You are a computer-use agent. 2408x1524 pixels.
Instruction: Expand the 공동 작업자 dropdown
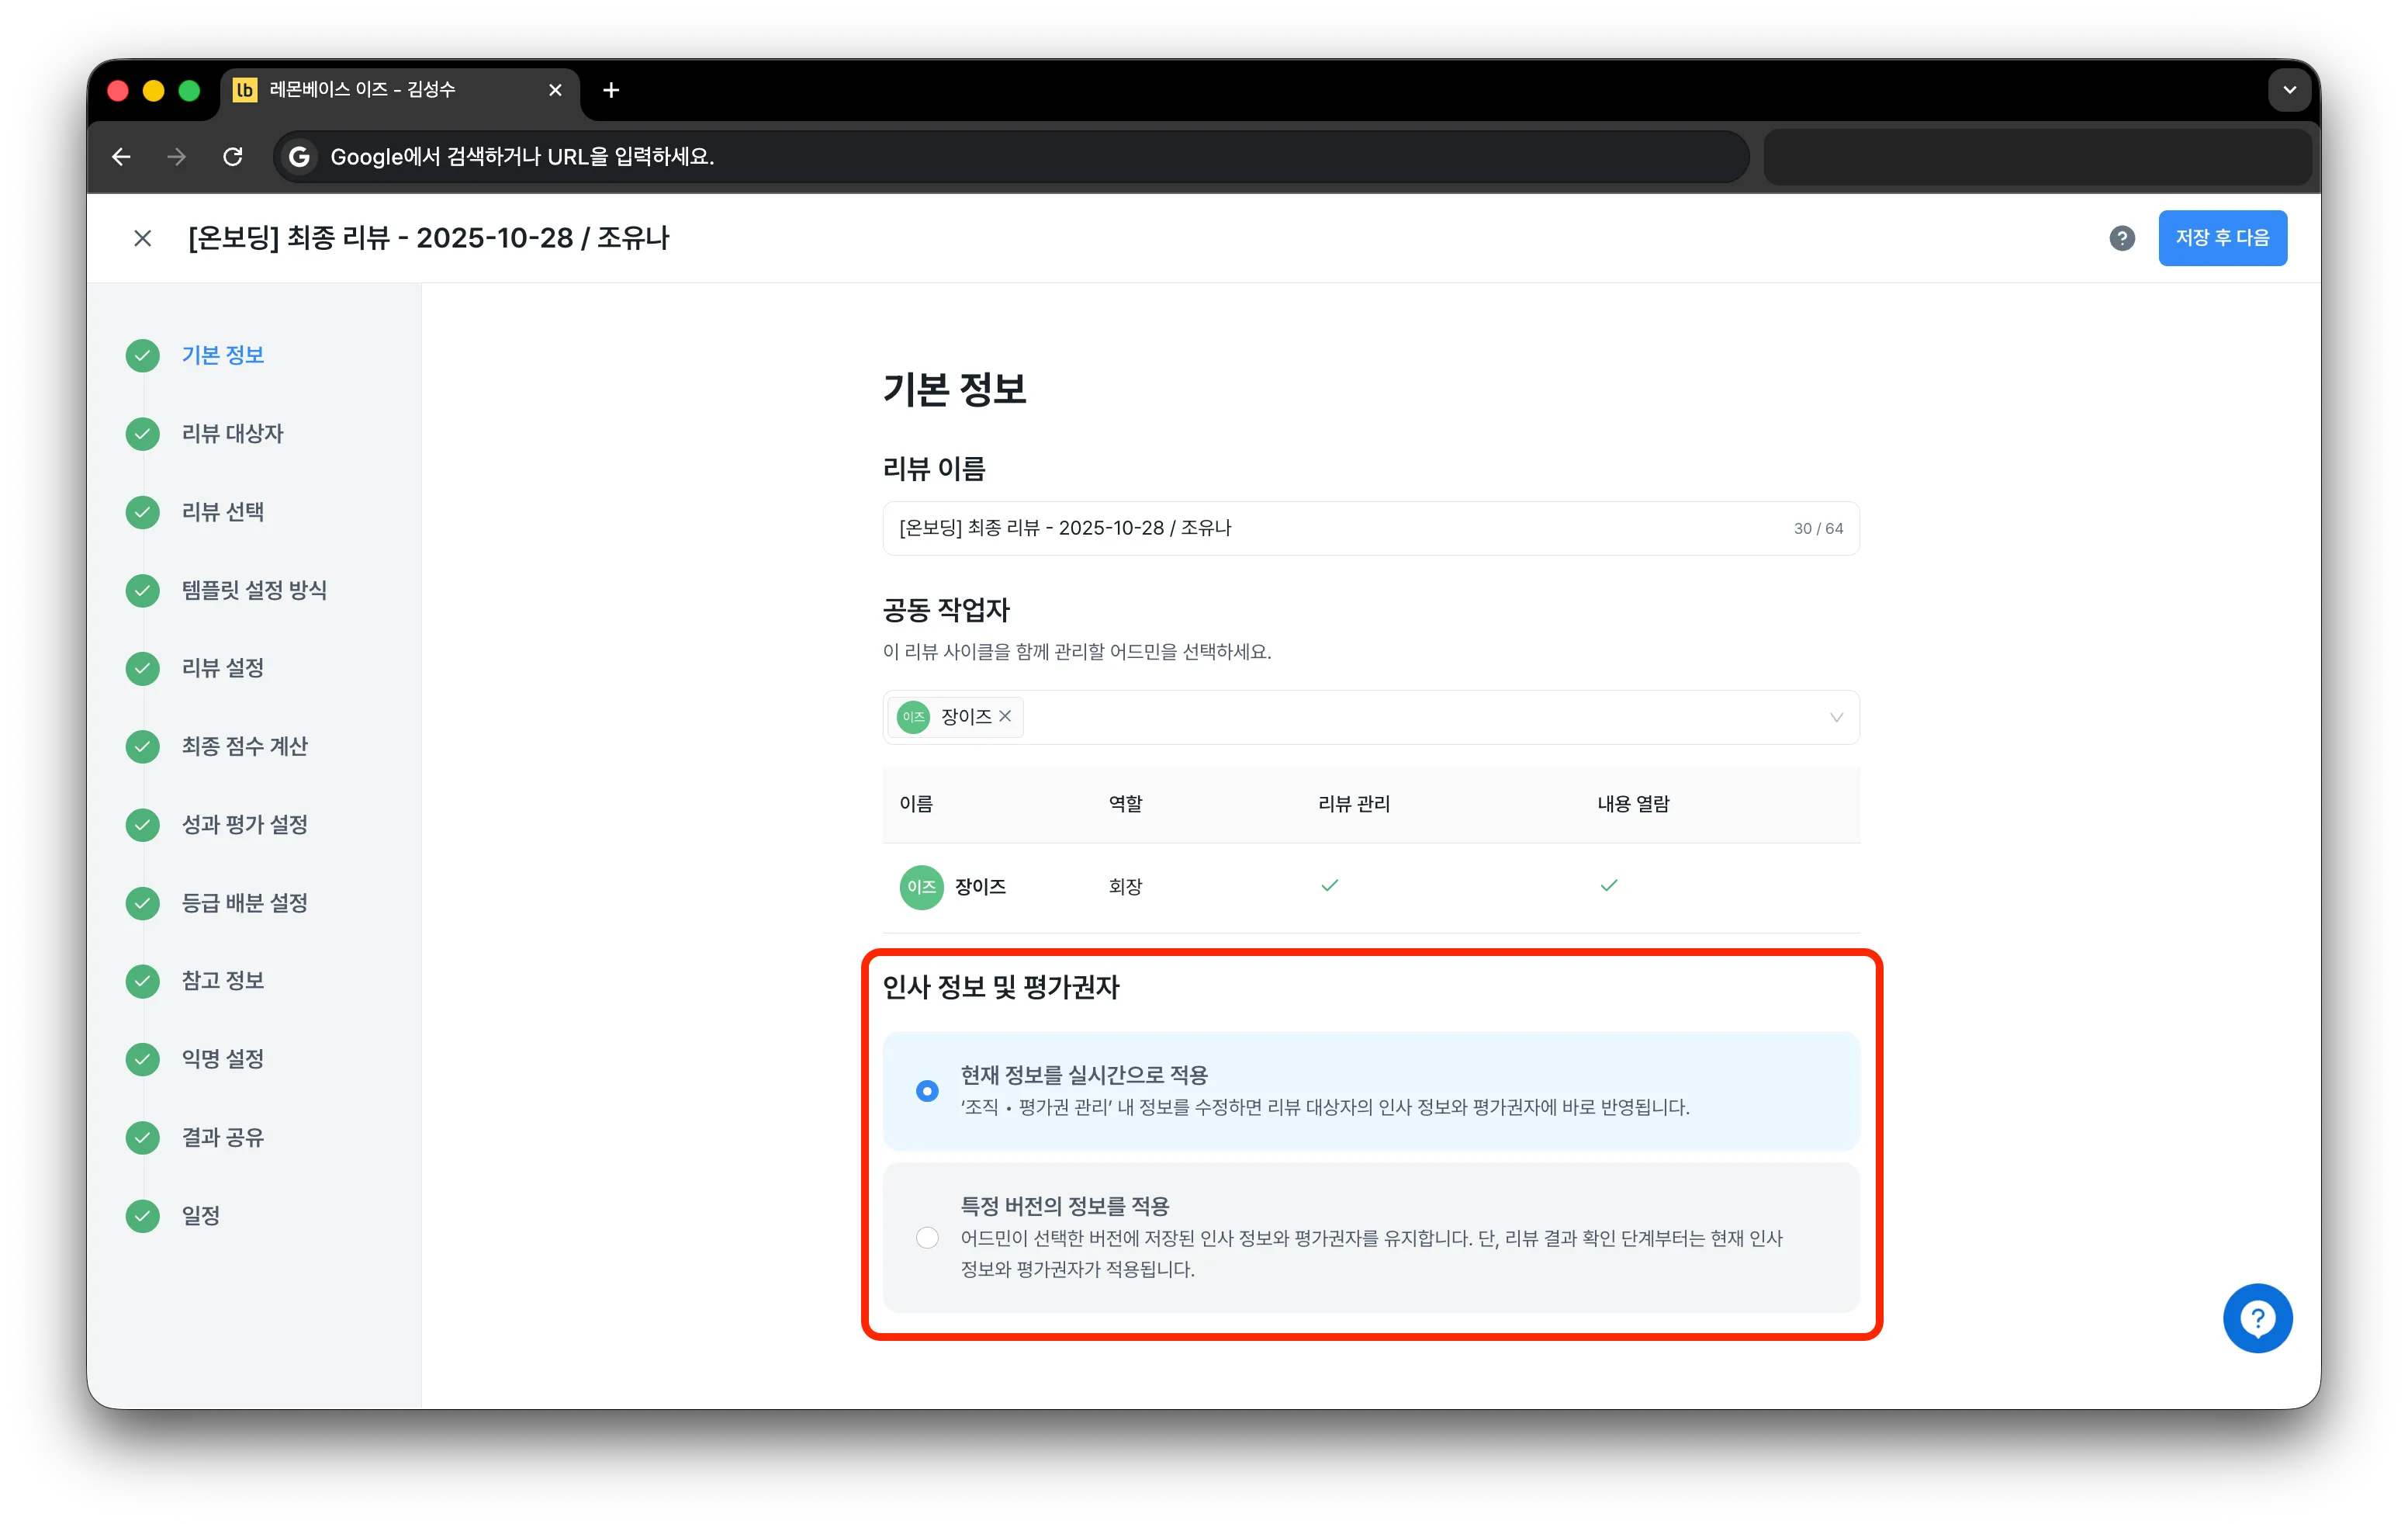pos(1836,717)
